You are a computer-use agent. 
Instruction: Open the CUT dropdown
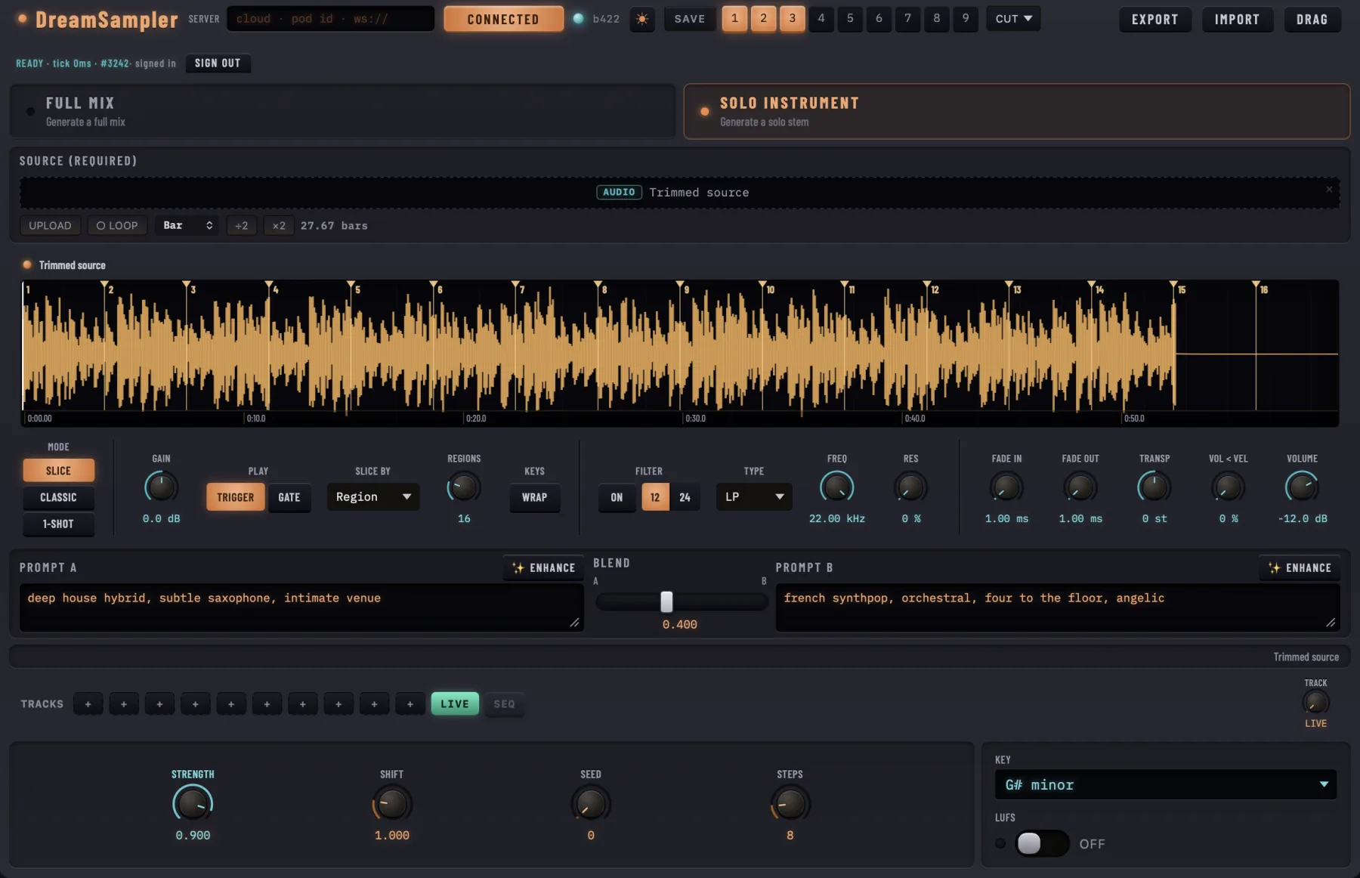1013,19
